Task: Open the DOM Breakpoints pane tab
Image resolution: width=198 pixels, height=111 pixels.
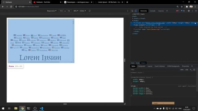Action: [173, 66]
